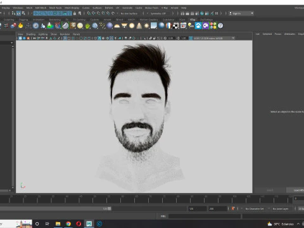Click the animation end time field
This screenshot has width=304, height=228.
218,208
